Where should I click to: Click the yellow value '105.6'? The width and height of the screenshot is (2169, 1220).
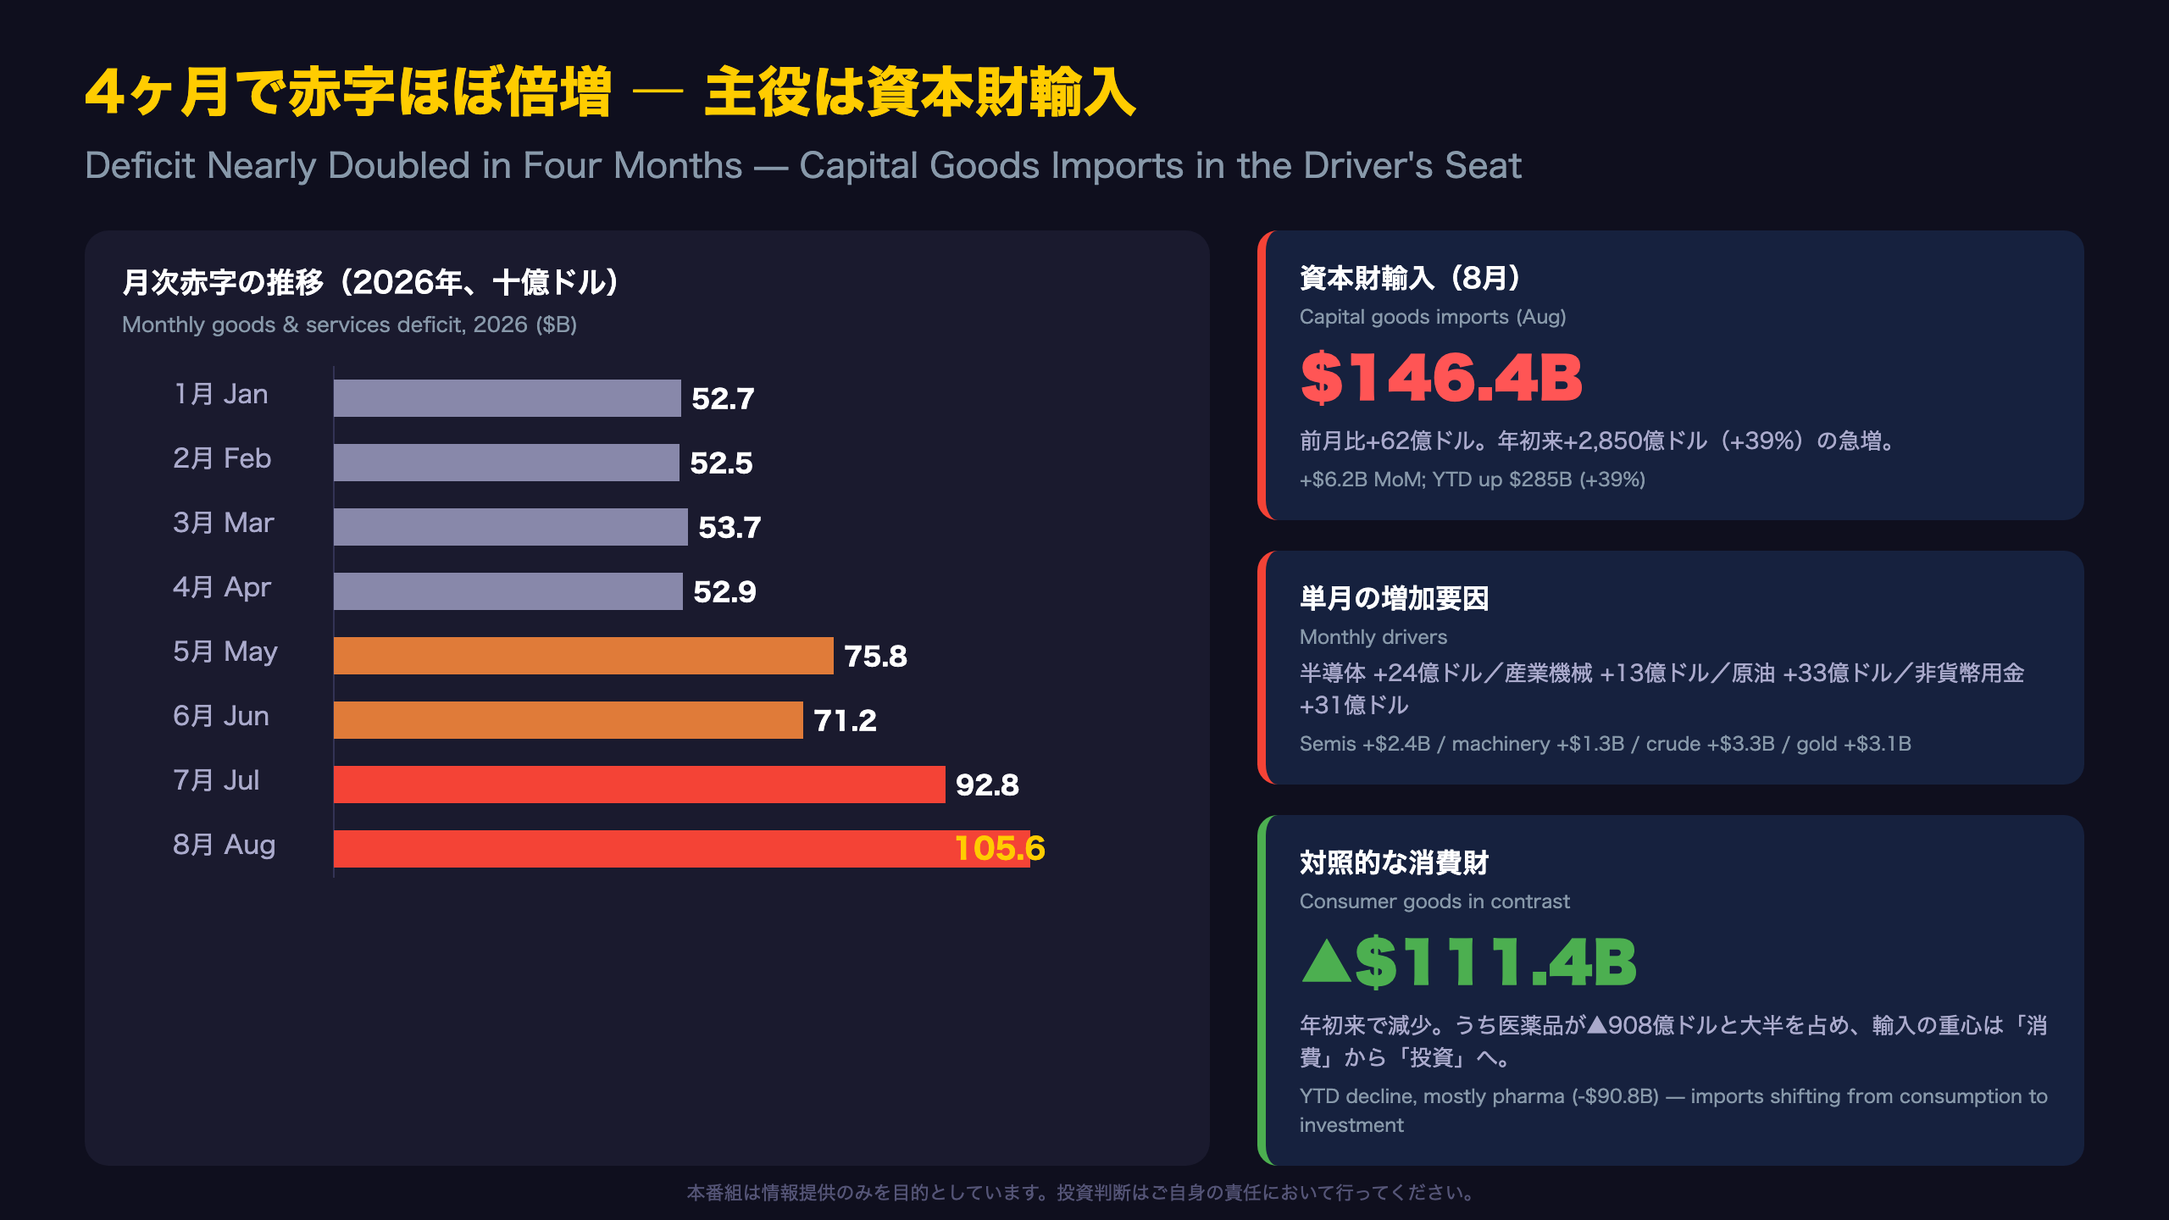1000,849
